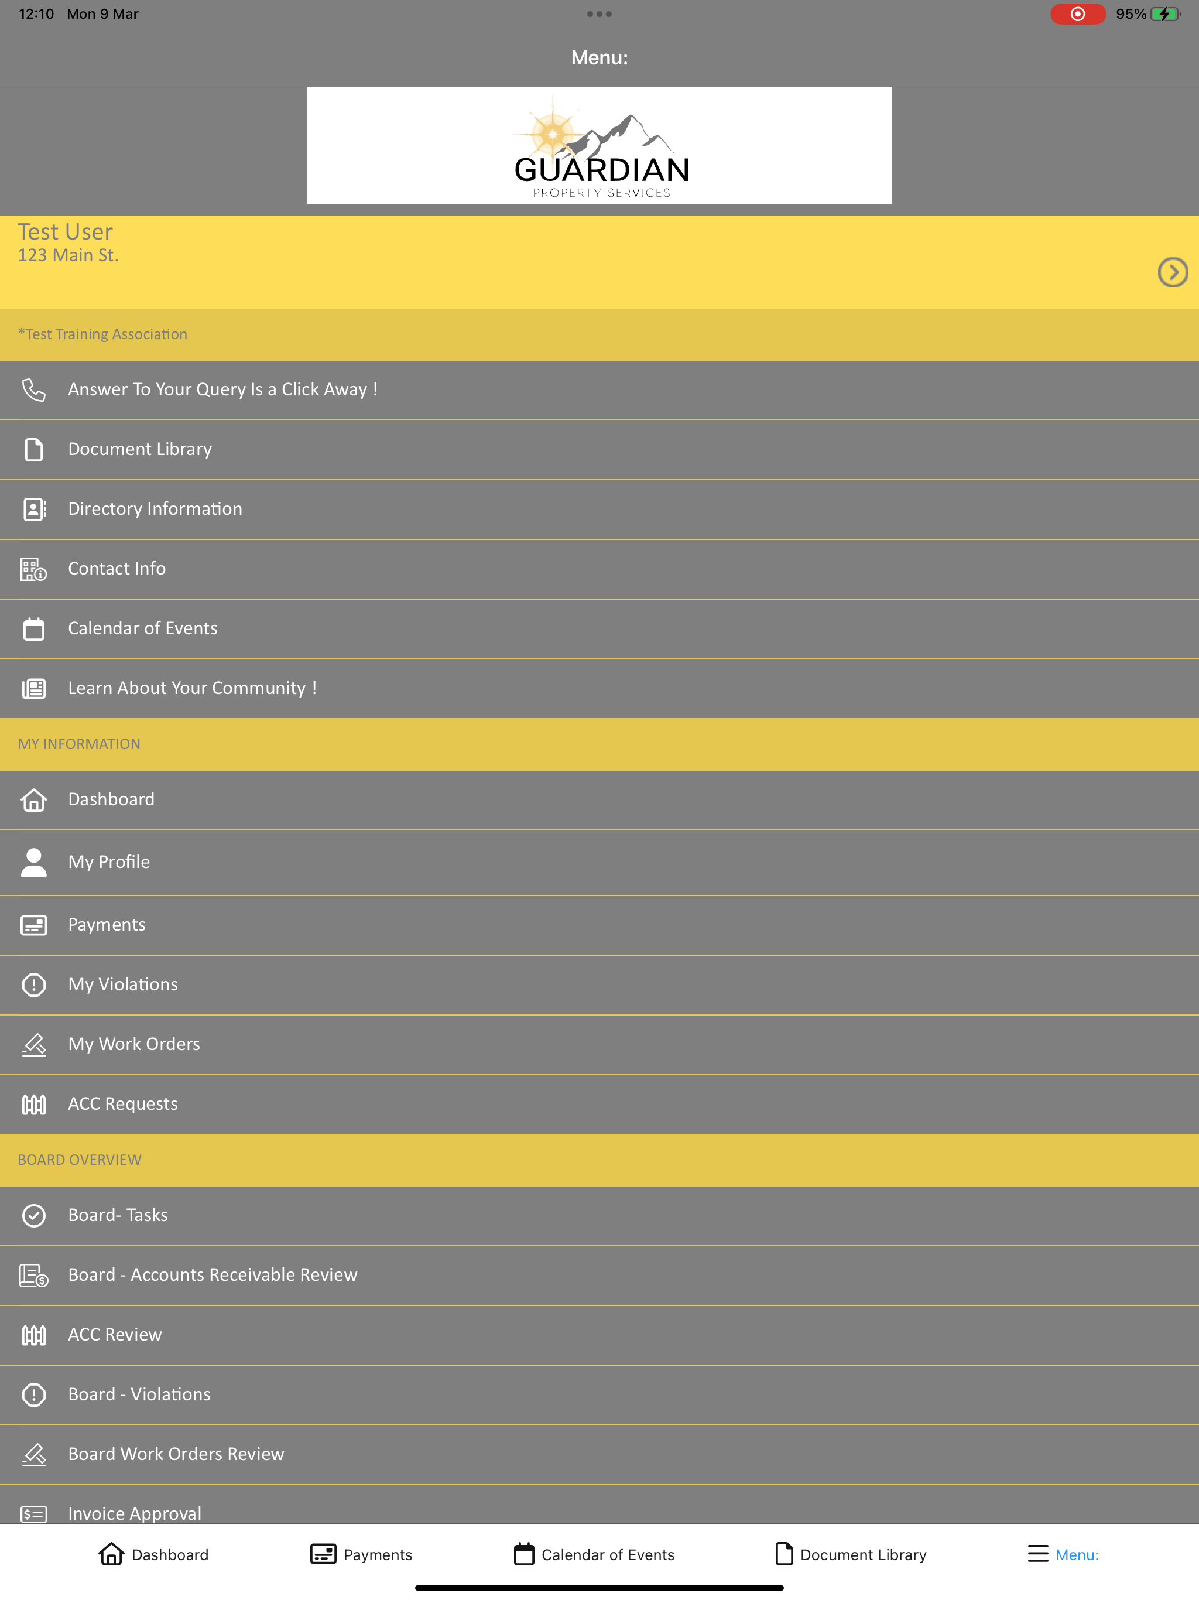The height and width of the screenshot is (1600, 1199).
Task: Open Directory Information menu entry
Action: [x=599, y=509]
